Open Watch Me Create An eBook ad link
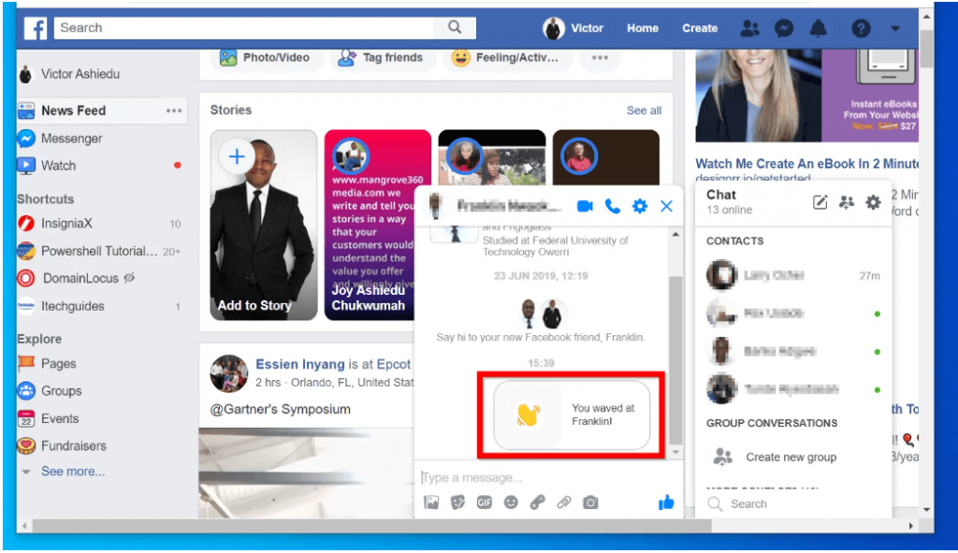This screenshot has height=553, width=958. click(806, 164)
